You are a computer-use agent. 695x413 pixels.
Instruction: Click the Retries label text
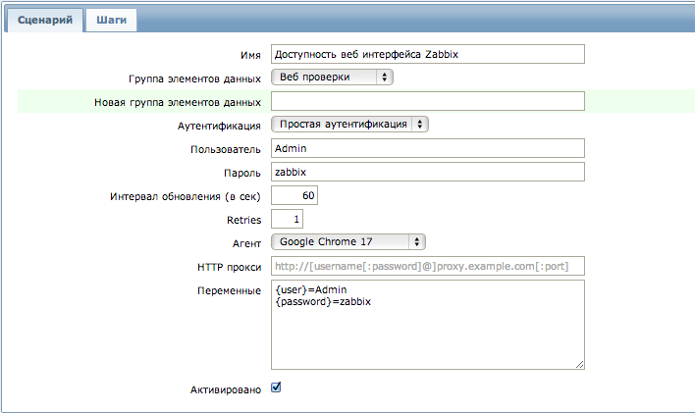[243, 221]
